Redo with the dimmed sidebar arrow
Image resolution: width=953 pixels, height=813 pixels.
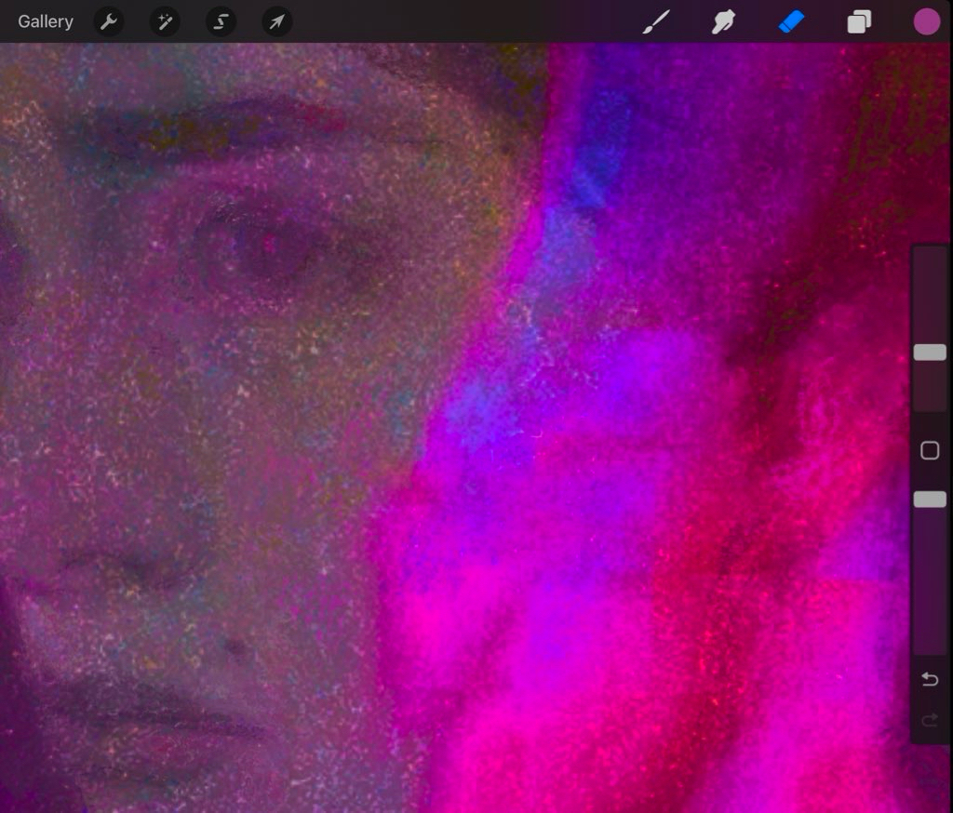(x=929, y=720)
